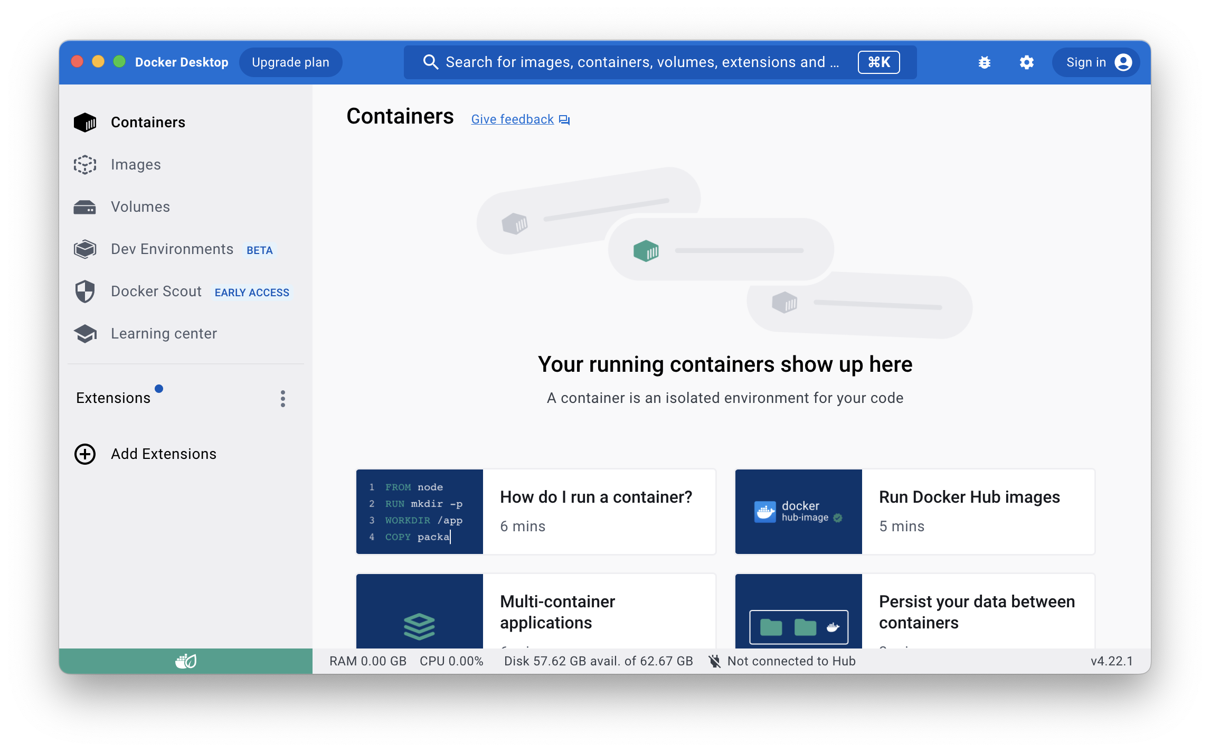Click the stacked layers thumbnail

pos(420,612)
